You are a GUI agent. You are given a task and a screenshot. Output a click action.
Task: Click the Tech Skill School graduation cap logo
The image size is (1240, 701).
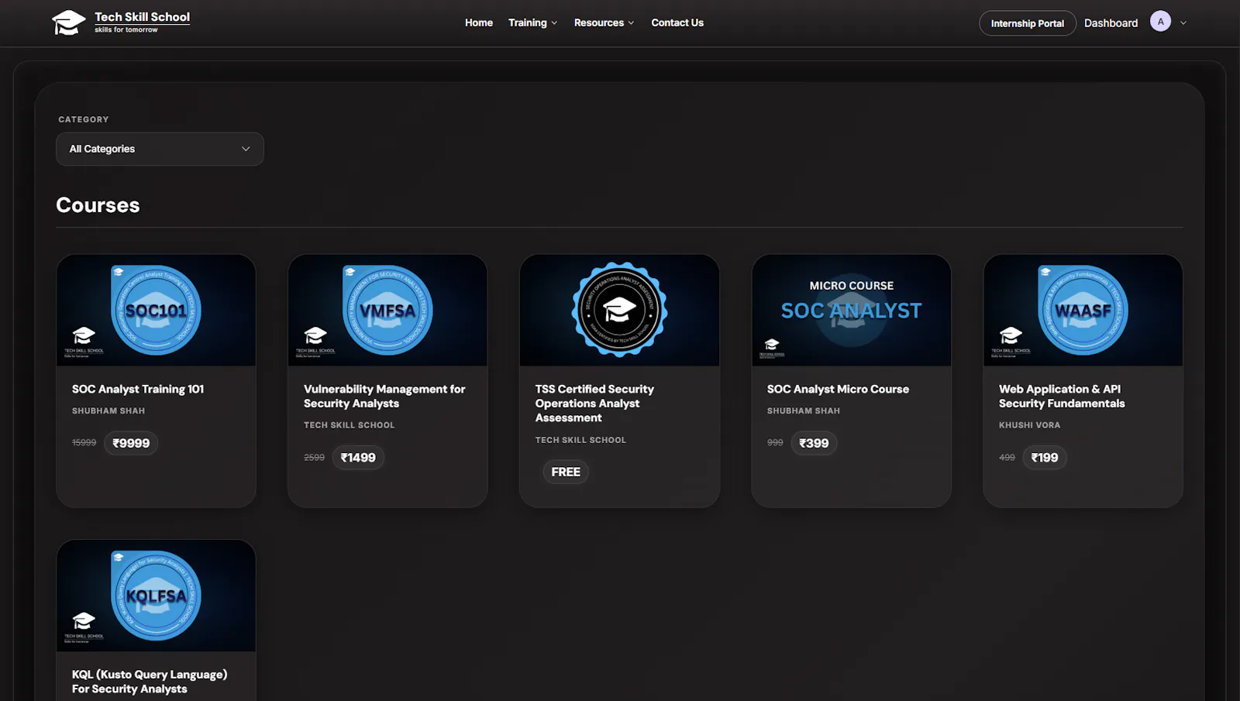click(68, 22)
